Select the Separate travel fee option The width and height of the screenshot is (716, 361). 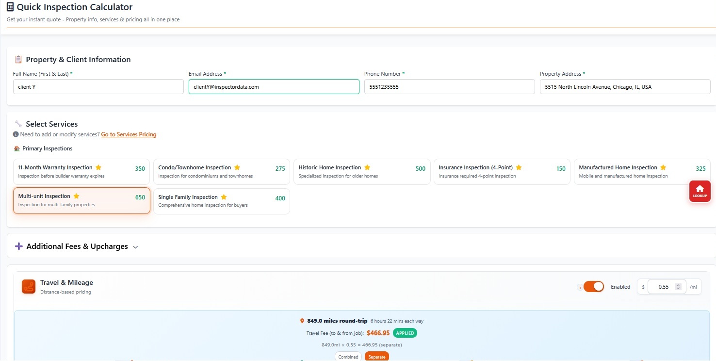point(377,357)
